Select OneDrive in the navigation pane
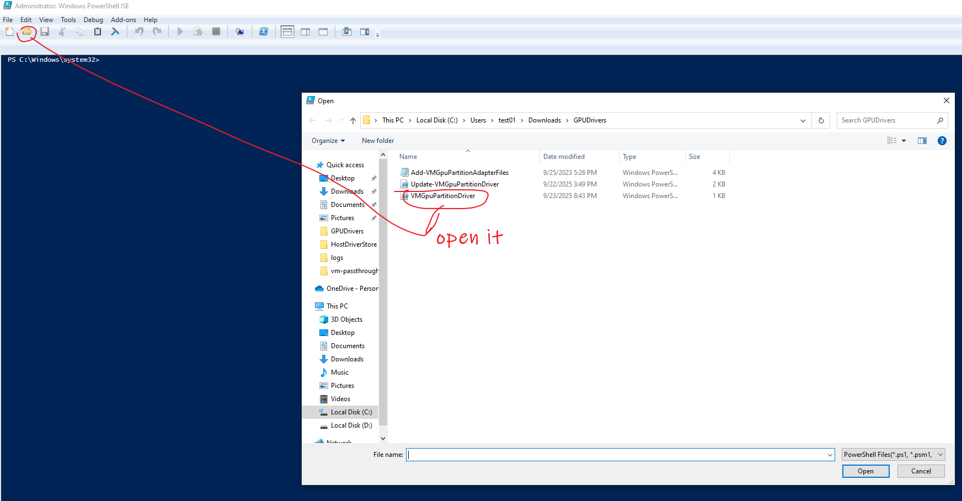 coord(352,289)
